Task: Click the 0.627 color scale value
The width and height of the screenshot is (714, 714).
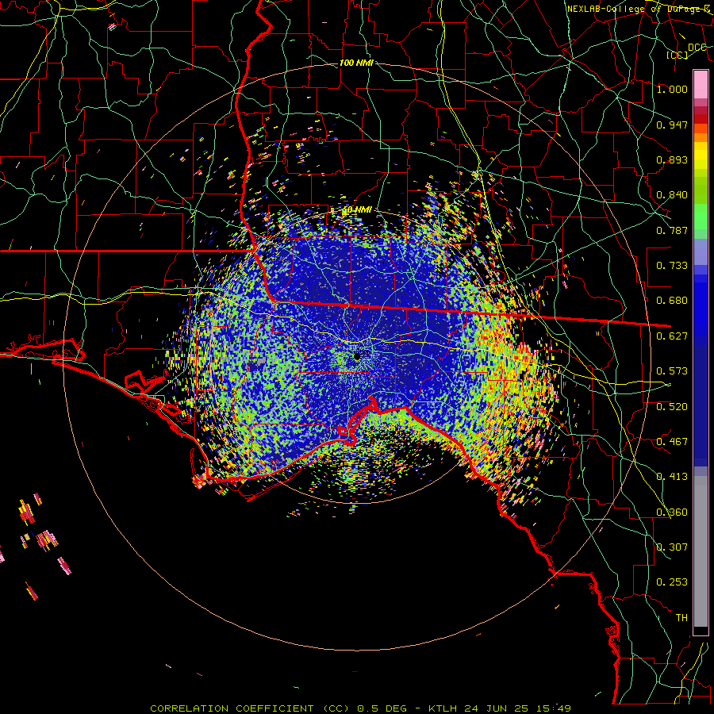Action: 672,336
